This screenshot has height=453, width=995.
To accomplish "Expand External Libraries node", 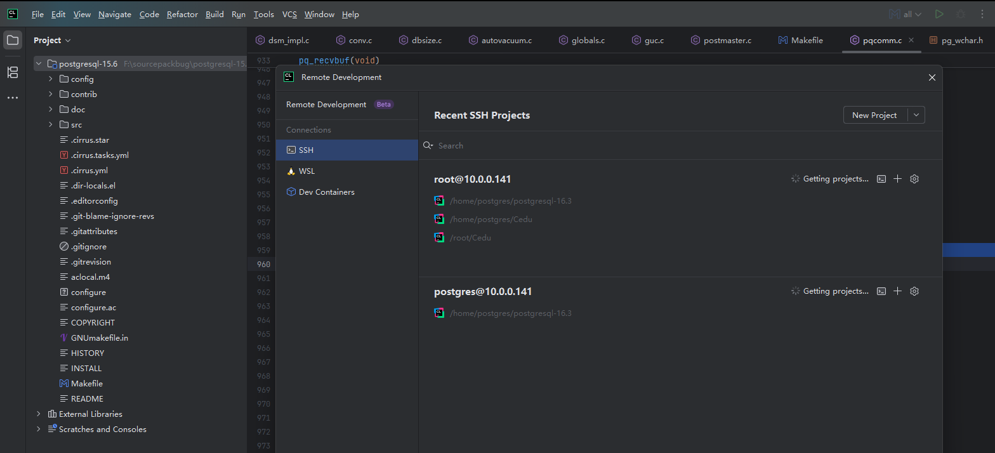I will pos(39,414).
